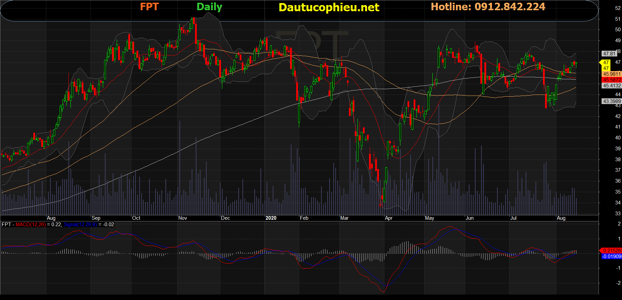This screenshot has width=622, height=300.
Task: Select the green Daily timeframe label
Action: tap(209, 7)
